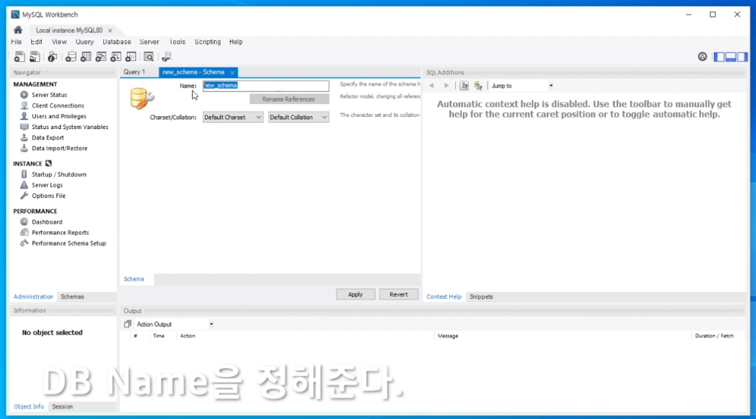Create a new stored procedure icon
Viewport: 756px width, 419px height.
(x=115, y=57)
